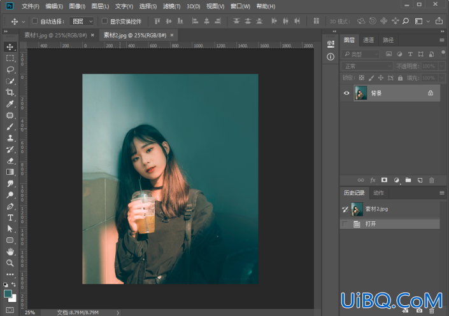449x316 pixels.
Task: Create a new group folder icon
Action: pyautogui.click(x=408, y=180)
